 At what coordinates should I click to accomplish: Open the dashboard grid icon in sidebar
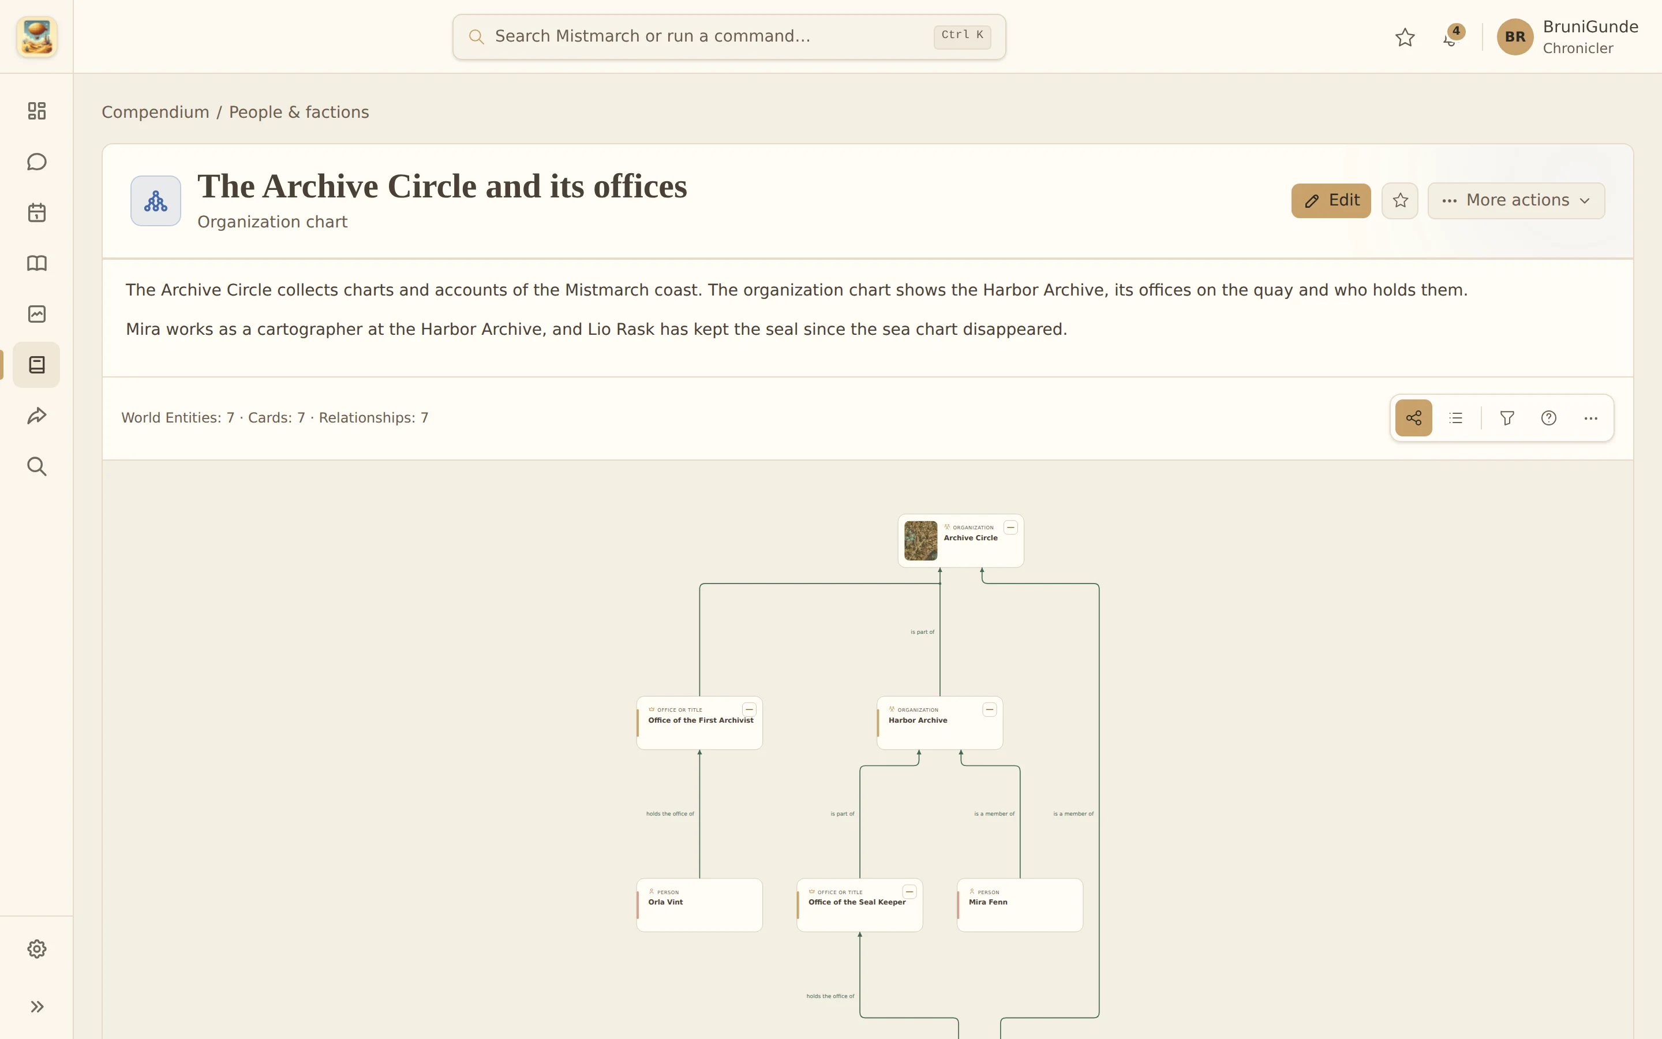click(36, 111)
